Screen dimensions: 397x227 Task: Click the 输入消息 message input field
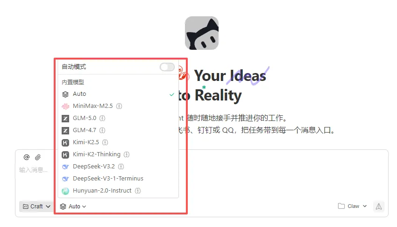[x=33, y=170]
